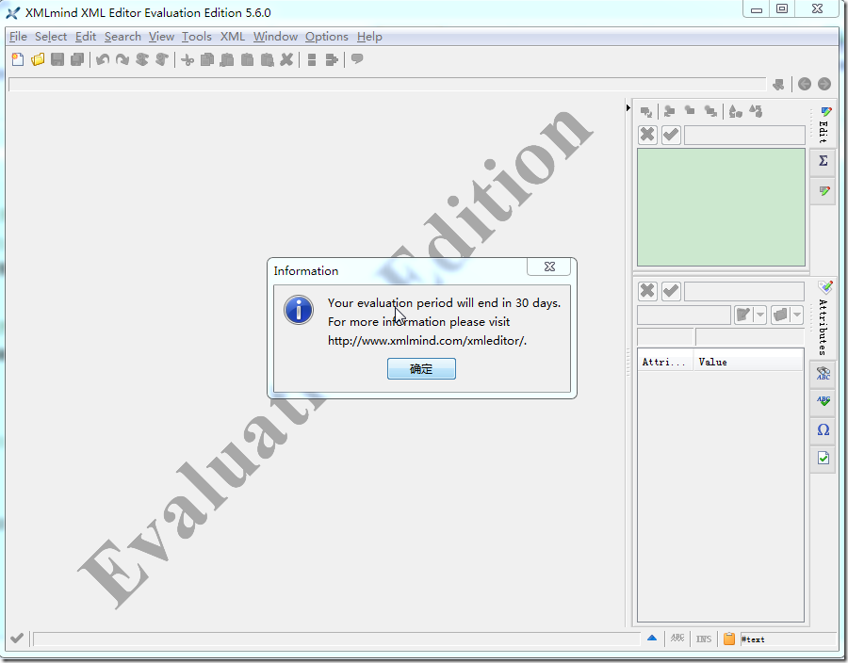This screenshot has height=663, width=848.
Task: Click the blue up arrow in status bar
Action: pyautogui.click(x=652, y=639)
